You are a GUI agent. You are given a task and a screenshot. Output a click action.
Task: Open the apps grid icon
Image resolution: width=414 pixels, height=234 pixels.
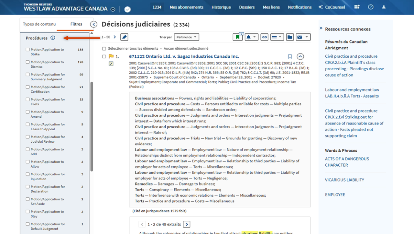click(357, 7)
